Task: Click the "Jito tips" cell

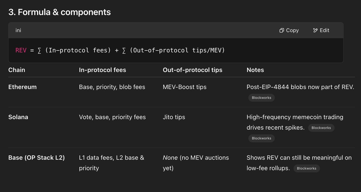Action: pyautogui.click(x=174, y=117)
